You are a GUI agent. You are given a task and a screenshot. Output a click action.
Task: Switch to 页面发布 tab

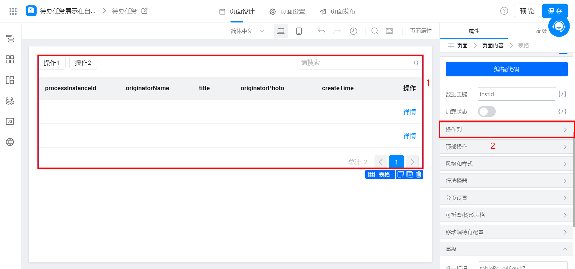tap(338, 11)
